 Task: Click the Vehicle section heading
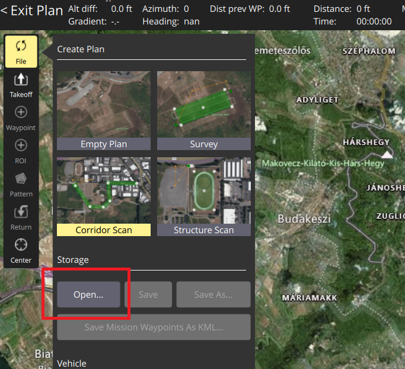[x=72, y=364]
